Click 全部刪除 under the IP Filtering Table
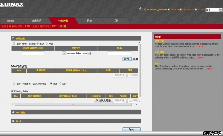 pyautogui.click(x=133, y=100)
